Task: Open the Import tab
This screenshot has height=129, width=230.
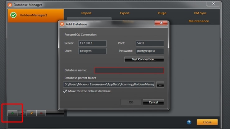Action: pyautogui.click(x=86, y=13)
